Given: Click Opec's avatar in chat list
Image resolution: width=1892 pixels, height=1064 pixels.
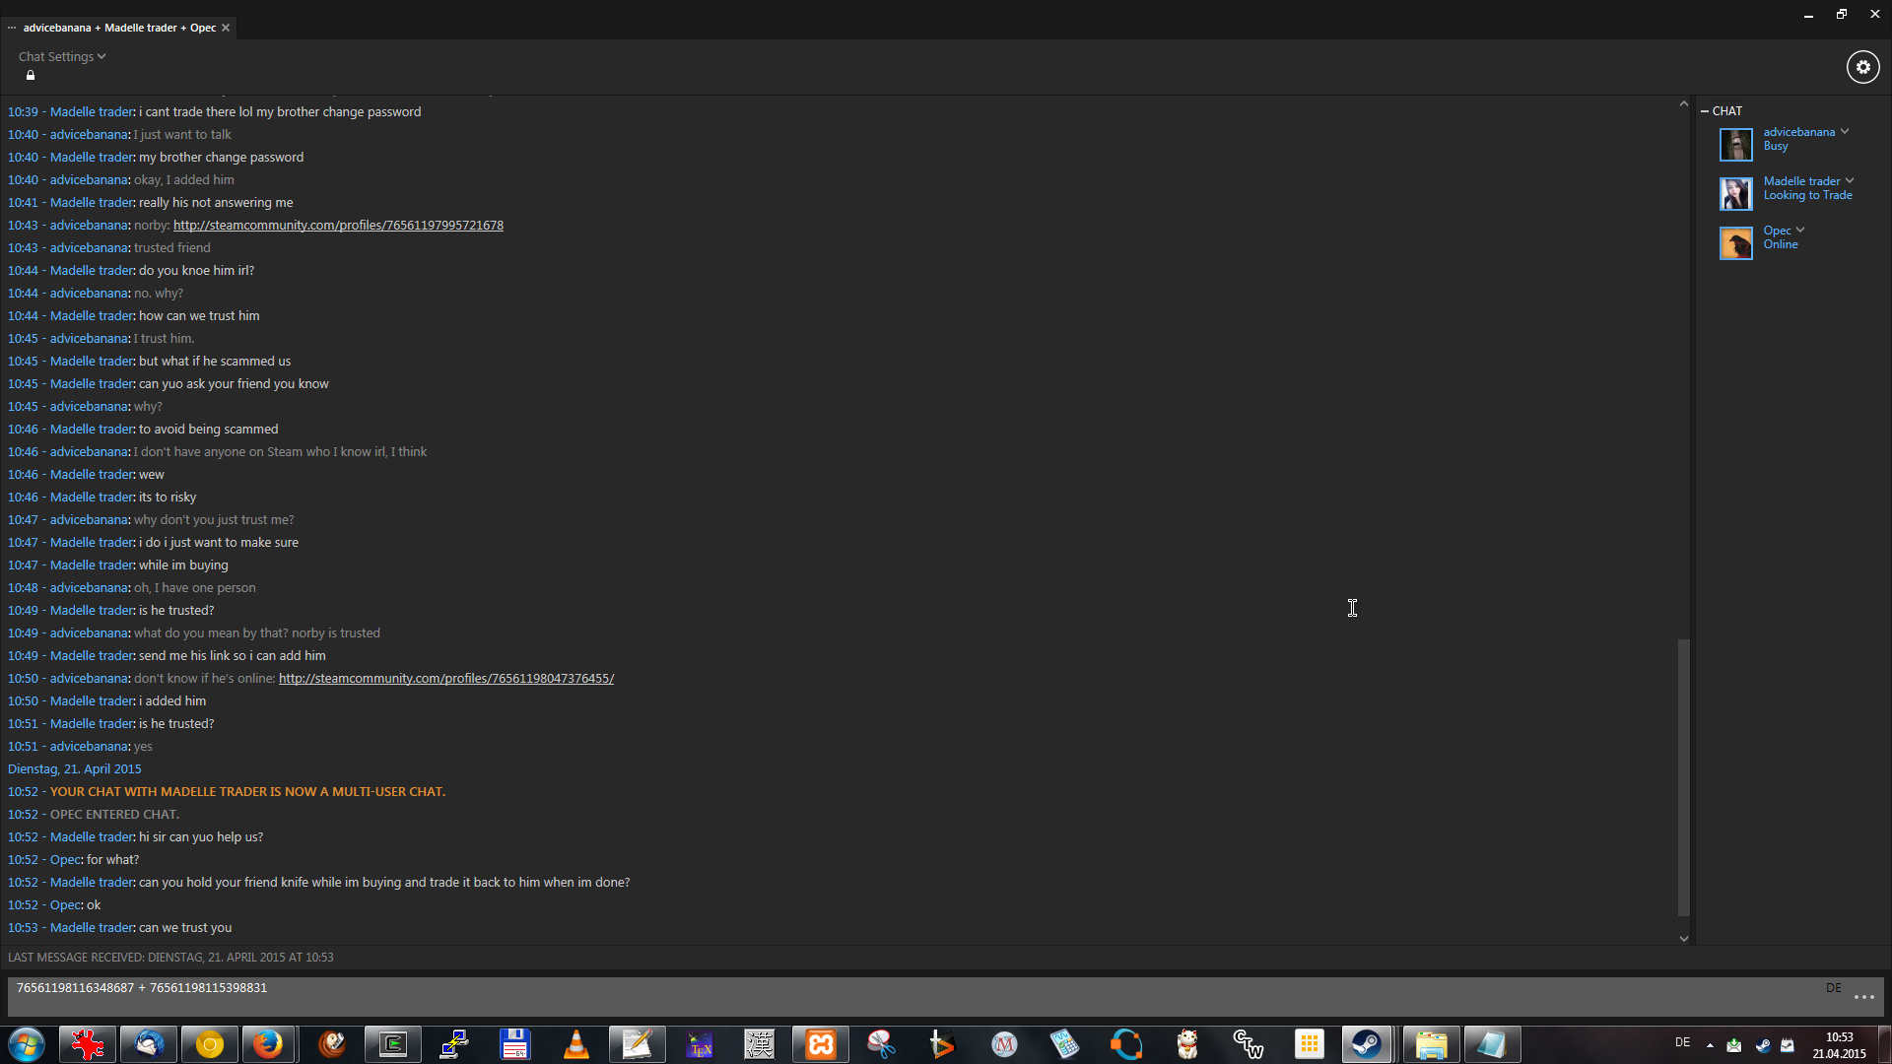Looking at the screenshot, I should (x=1735, y=242).
